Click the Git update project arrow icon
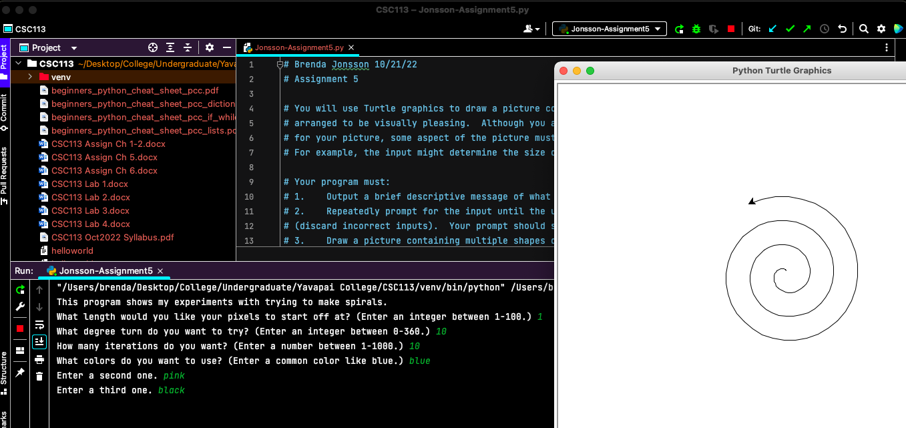This screenshot has width=906, height=428. click(x=772, y=29)
